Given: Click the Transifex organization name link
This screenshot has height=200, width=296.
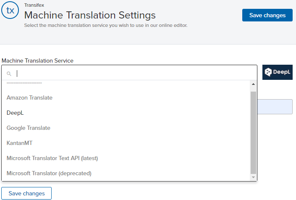Looking at the screenshot, I should [34, 5].
